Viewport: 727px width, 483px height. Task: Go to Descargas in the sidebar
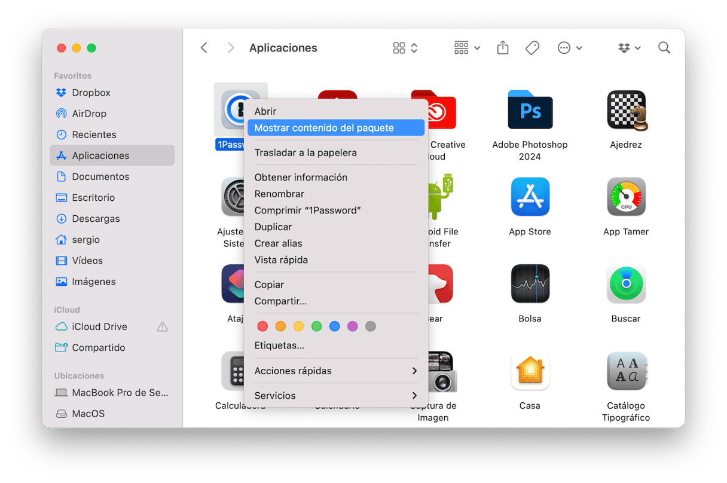coord(96,219)
